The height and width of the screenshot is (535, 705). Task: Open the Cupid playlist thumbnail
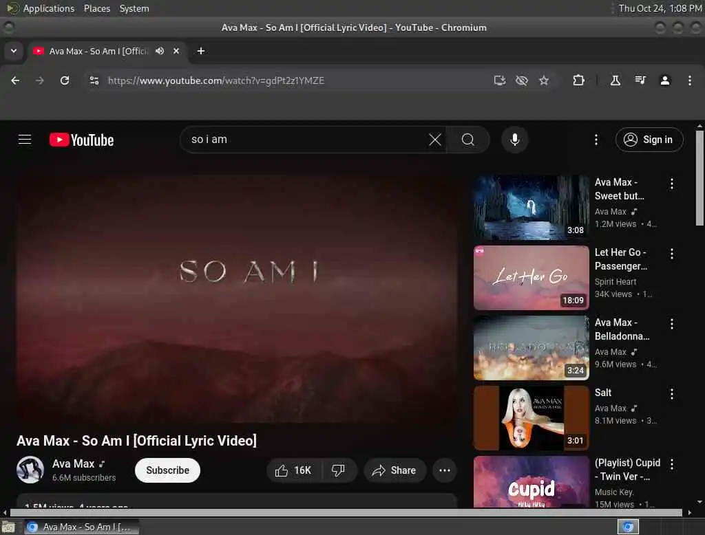(x=531, y=482)
